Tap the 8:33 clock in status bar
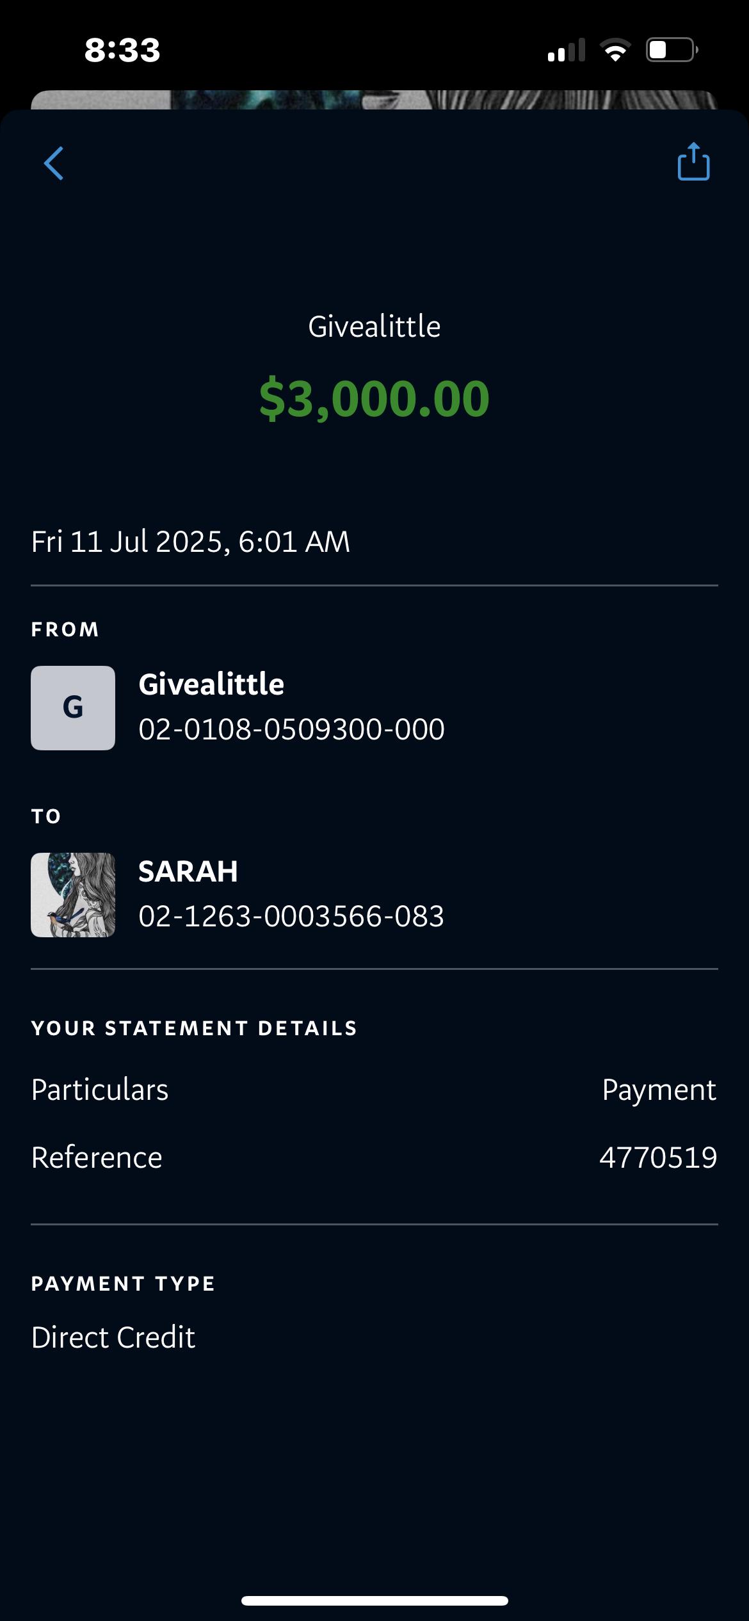This screenshot has width=749, height=1621. 122,50
